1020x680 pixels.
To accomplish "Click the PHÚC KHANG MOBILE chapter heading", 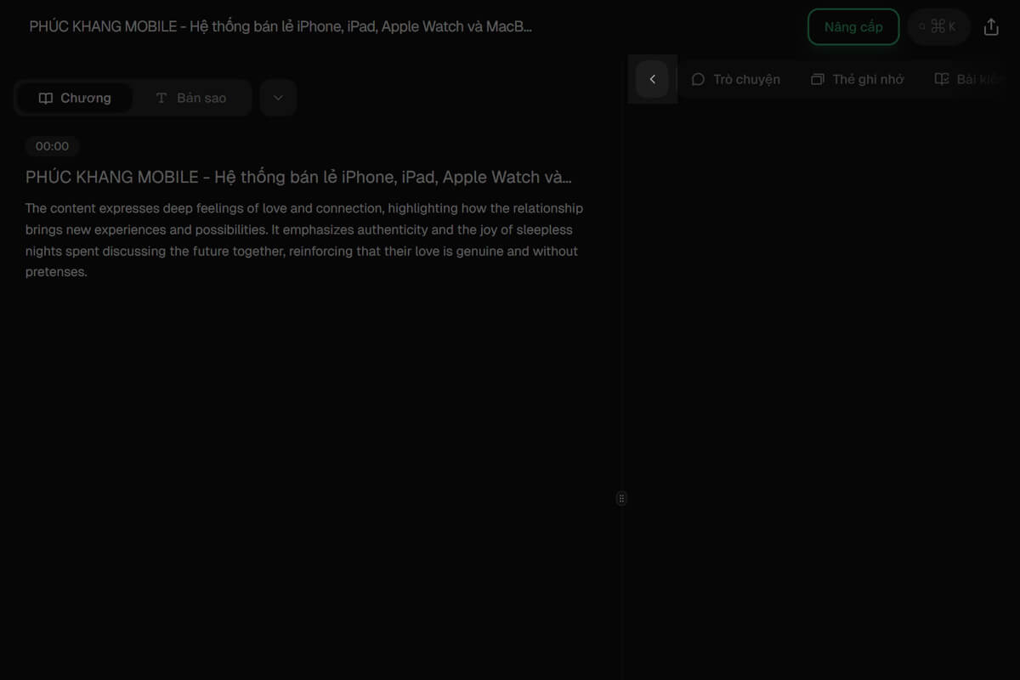I will [x=297, y=178].
